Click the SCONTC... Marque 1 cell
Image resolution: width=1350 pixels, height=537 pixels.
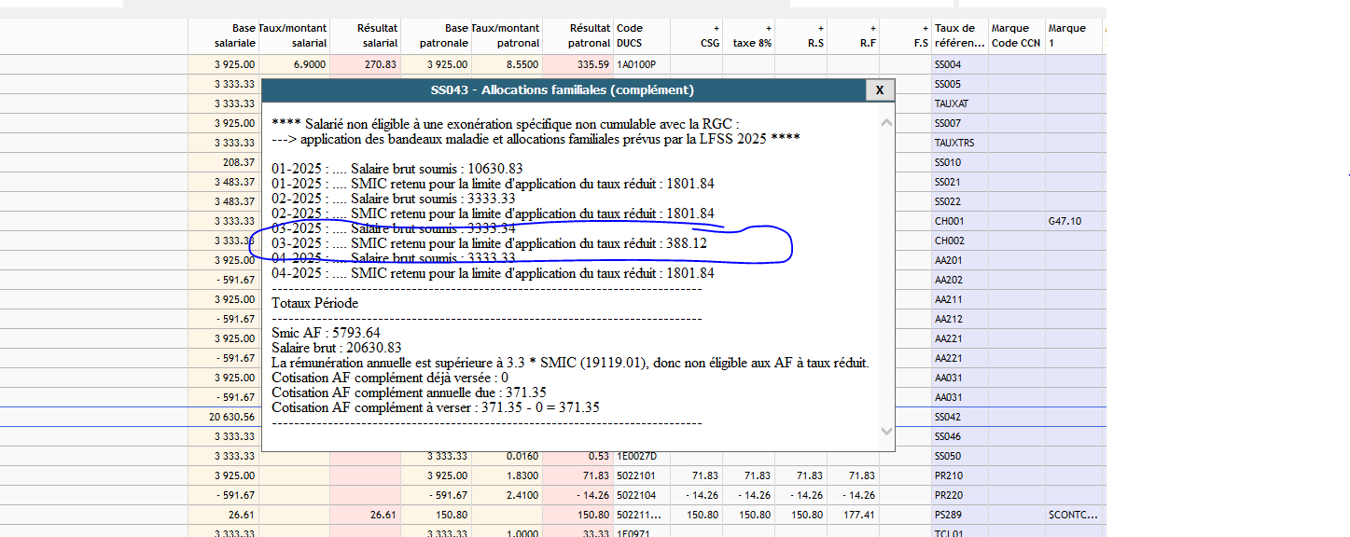[1074, 515]
